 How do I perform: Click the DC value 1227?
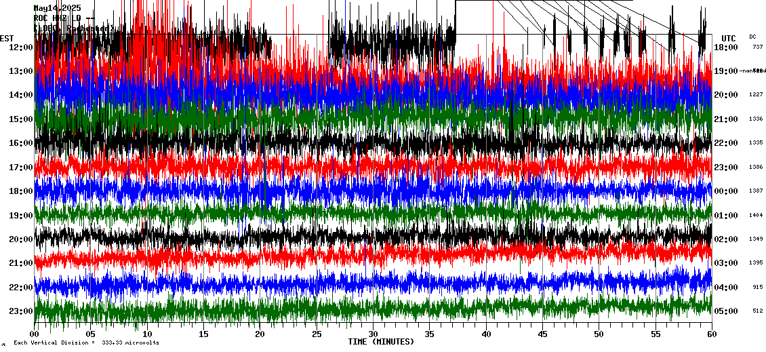point(756,95)
